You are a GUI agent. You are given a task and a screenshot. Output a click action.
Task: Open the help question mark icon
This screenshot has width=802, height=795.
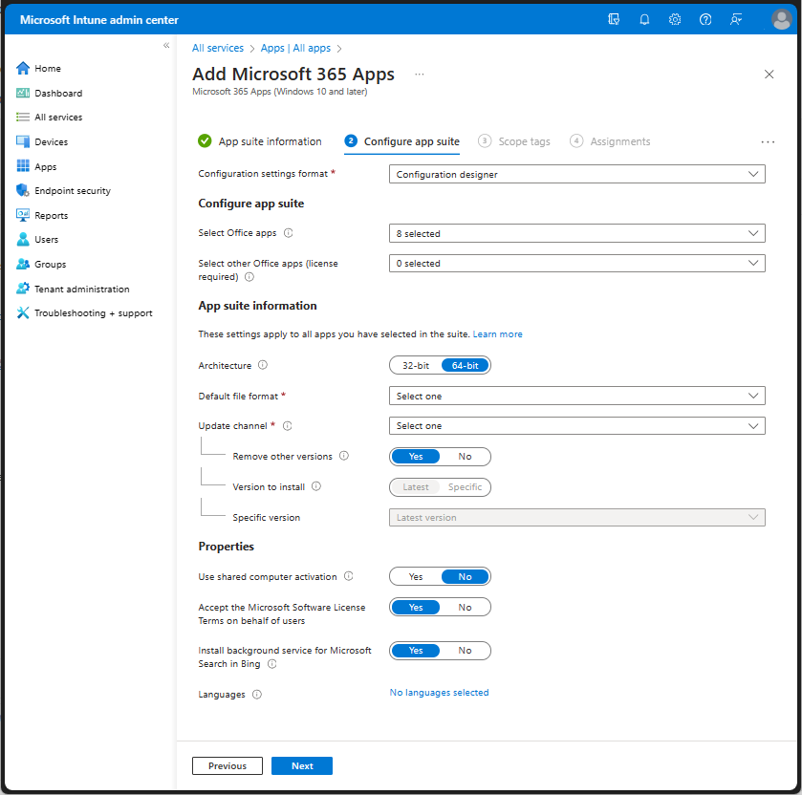[705, 19]
